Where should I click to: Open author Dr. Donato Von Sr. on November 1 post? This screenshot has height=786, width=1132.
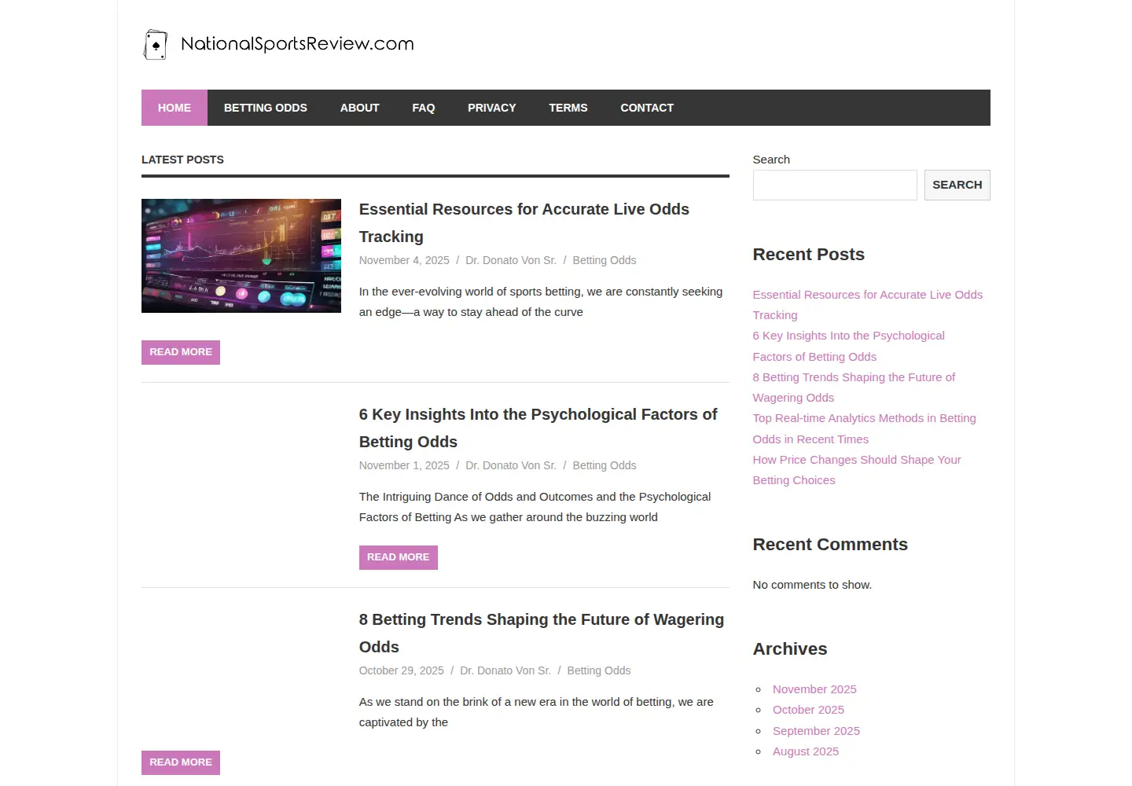pos(511,465)
